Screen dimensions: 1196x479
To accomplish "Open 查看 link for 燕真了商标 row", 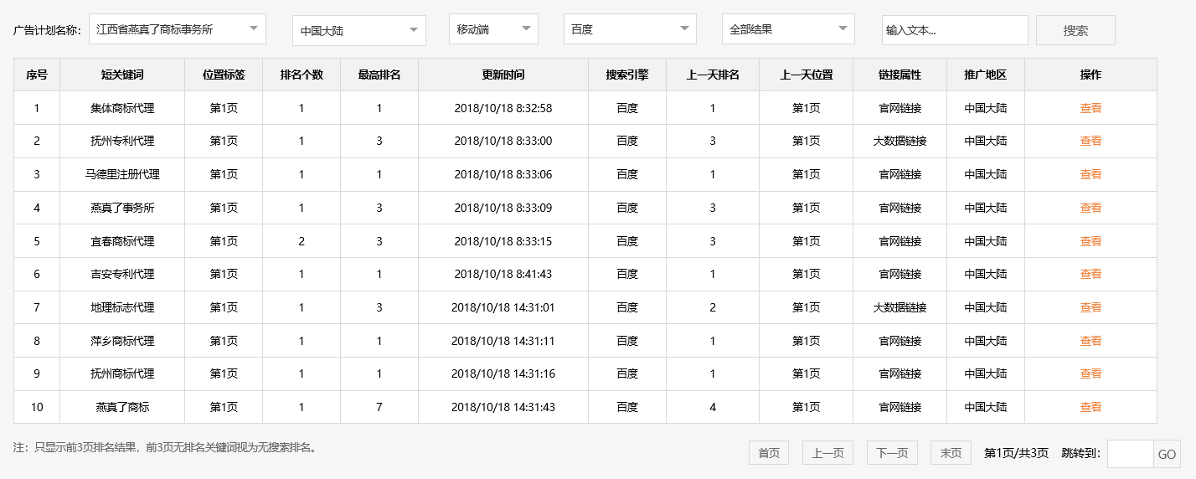I will 1090,407.
